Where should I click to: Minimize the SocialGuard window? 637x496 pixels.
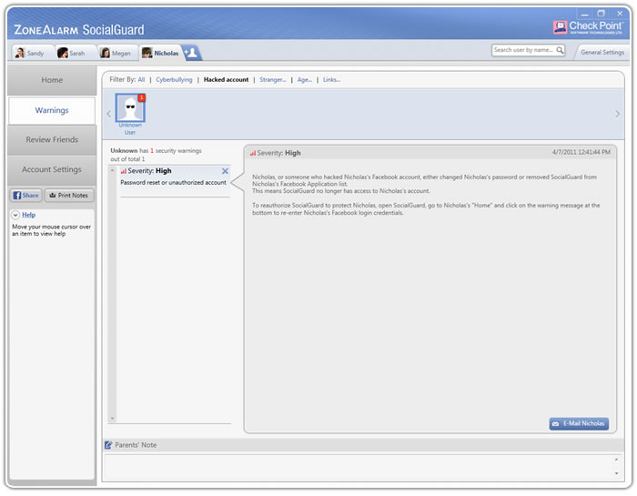[x=584, y=15]
